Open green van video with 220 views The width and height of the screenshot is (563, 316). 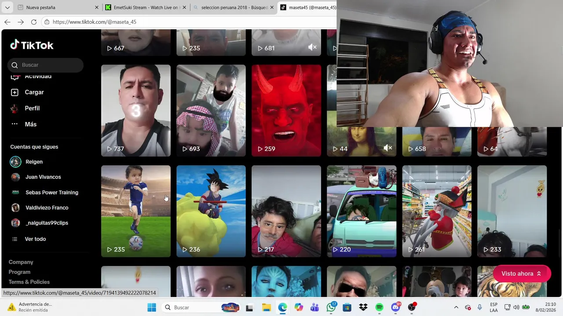point(362,211)
